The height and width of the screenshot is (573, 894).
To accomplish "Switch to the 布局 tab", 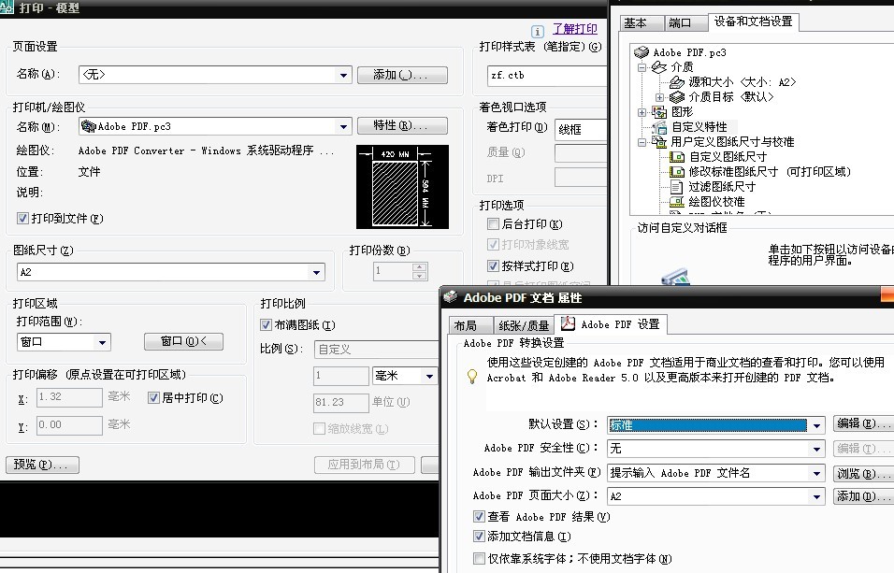I will (x=470, y=325).
